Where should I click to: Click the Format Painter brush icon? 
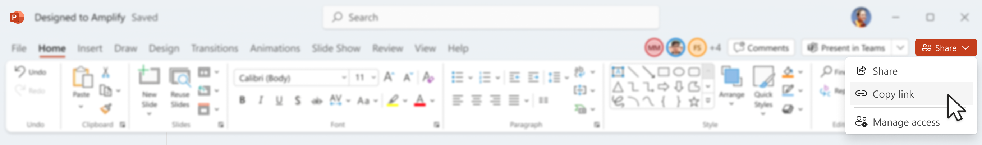(106, 109)
